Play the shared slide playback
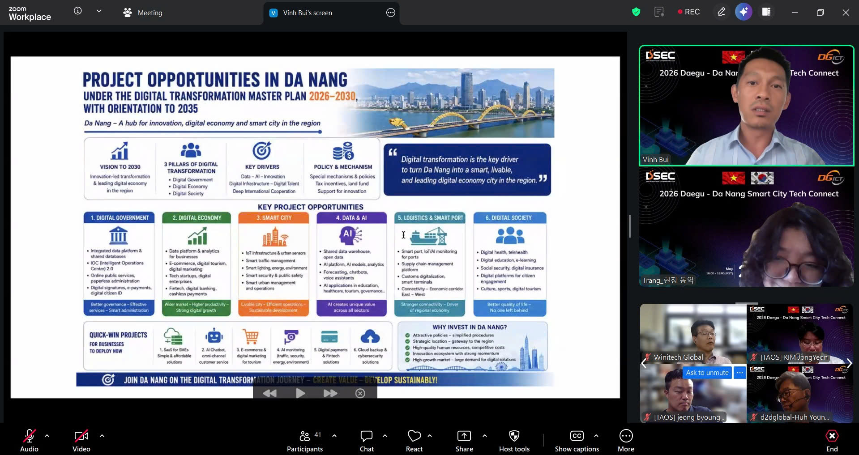The height and width of the screenshot is (455, 859). (300, 393)
